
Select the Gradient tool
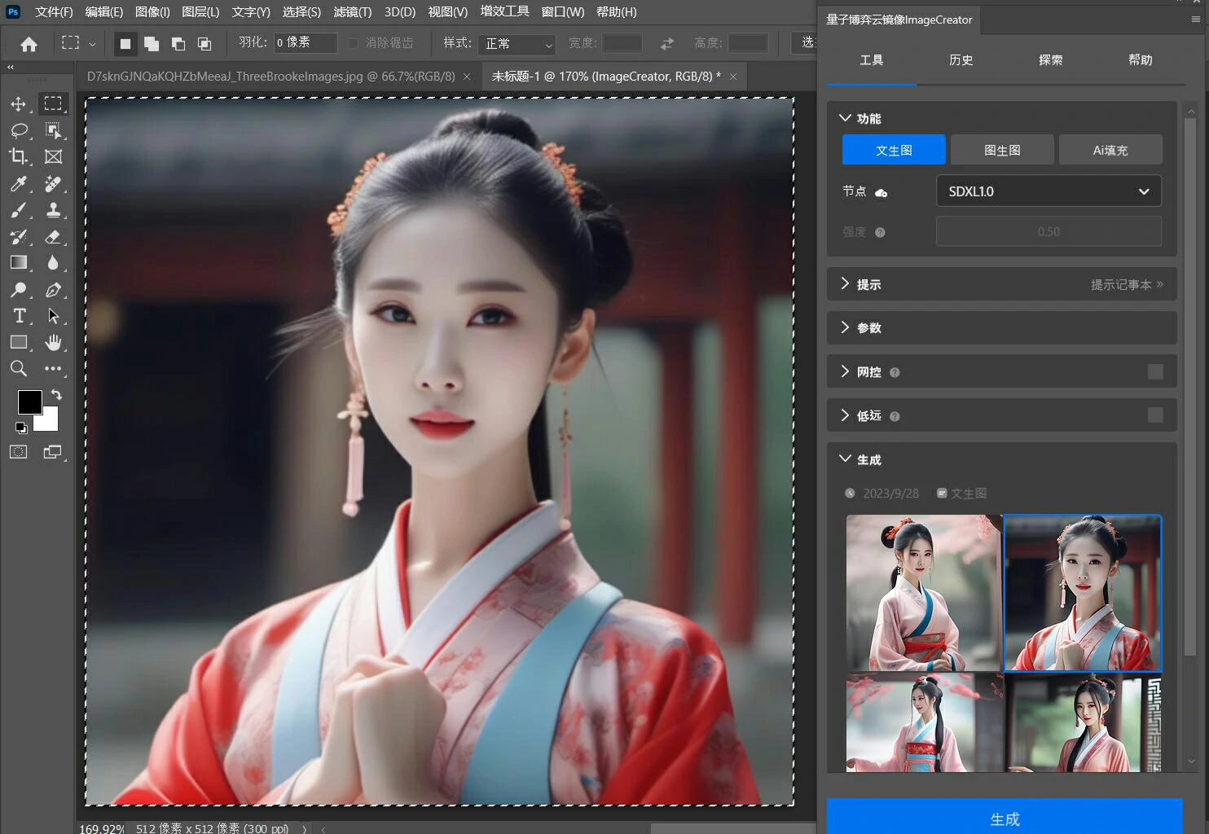point(19,263)
